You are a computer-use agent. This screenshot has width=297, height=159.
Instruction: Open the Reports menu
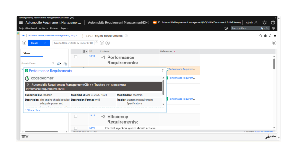pyautogui.click(x=64, y=28)
